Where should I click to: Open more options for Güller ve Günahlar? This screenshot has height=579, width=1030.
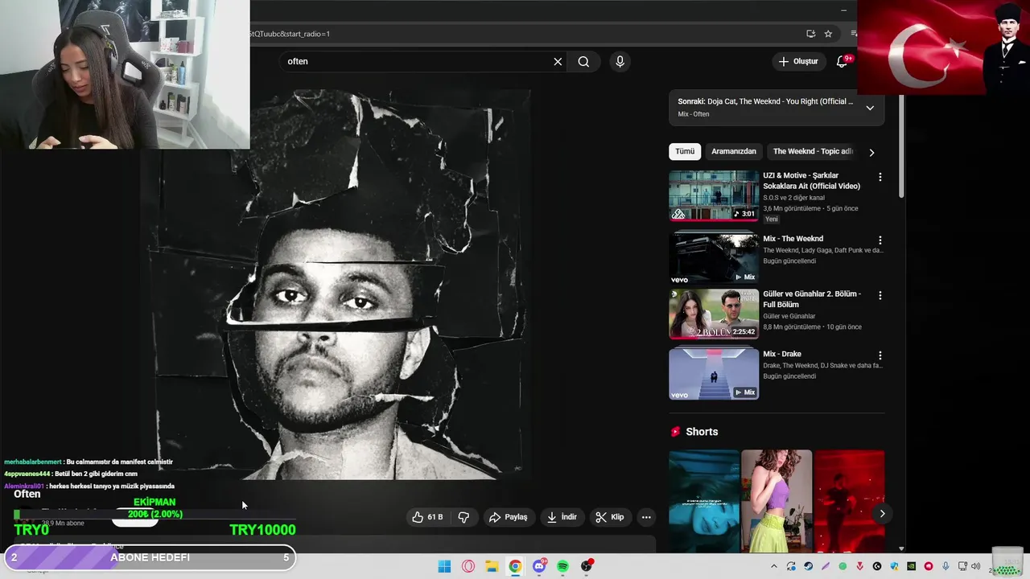click(880, 296)
